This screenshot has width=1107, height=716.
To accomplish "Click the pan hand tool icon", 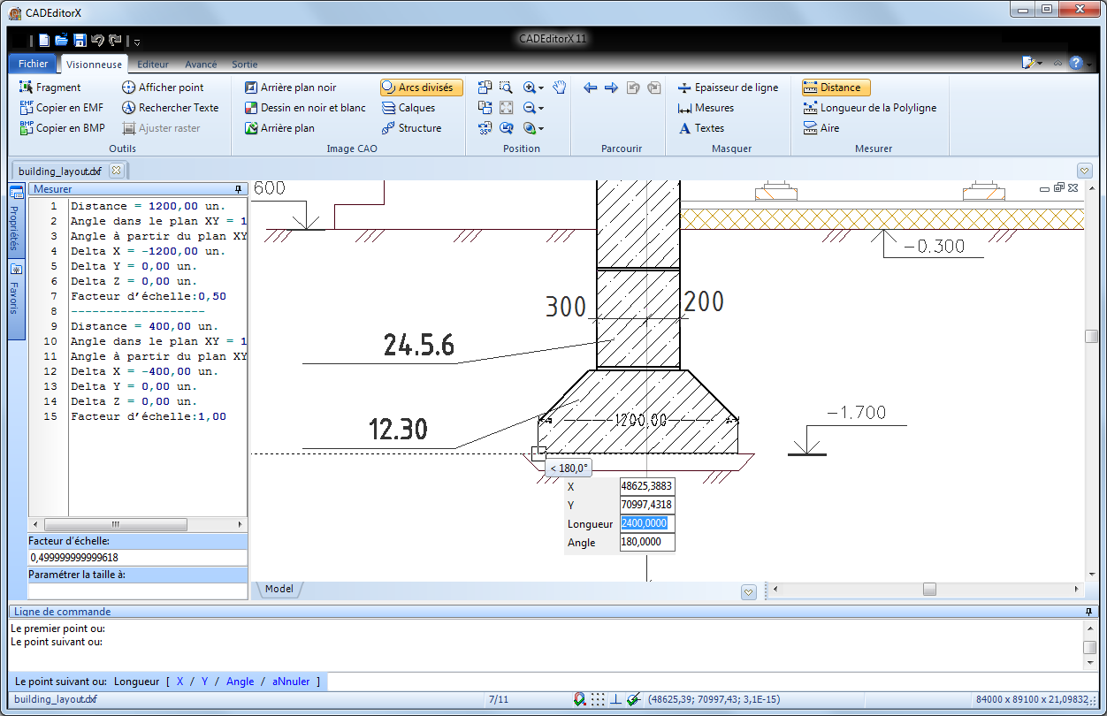I will (559, 87).
